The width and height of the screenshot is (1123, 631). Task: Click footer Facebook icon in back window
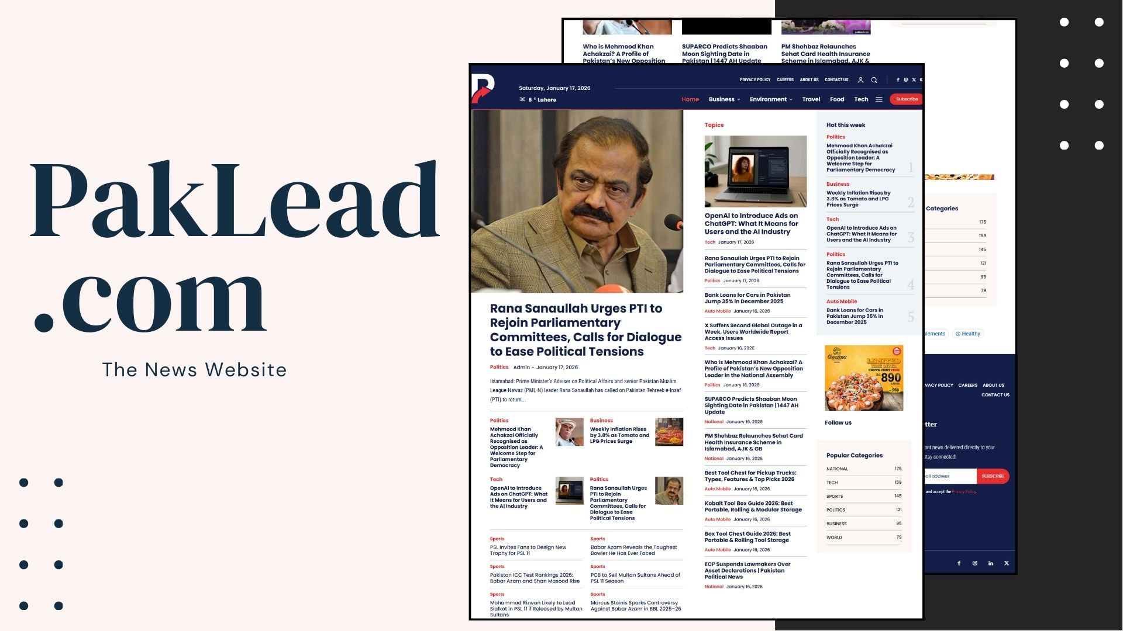click(x=959, y=563)
